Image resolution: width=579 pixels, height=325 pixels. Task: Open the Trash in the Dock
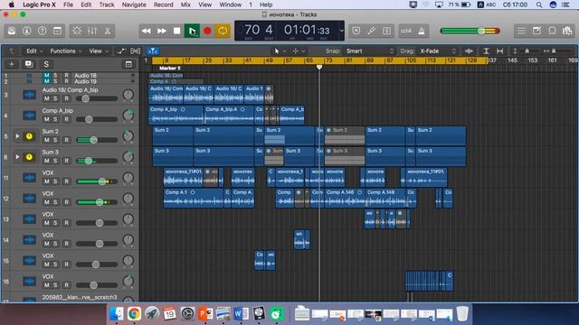pyautogui.click(x=462, y=313)
